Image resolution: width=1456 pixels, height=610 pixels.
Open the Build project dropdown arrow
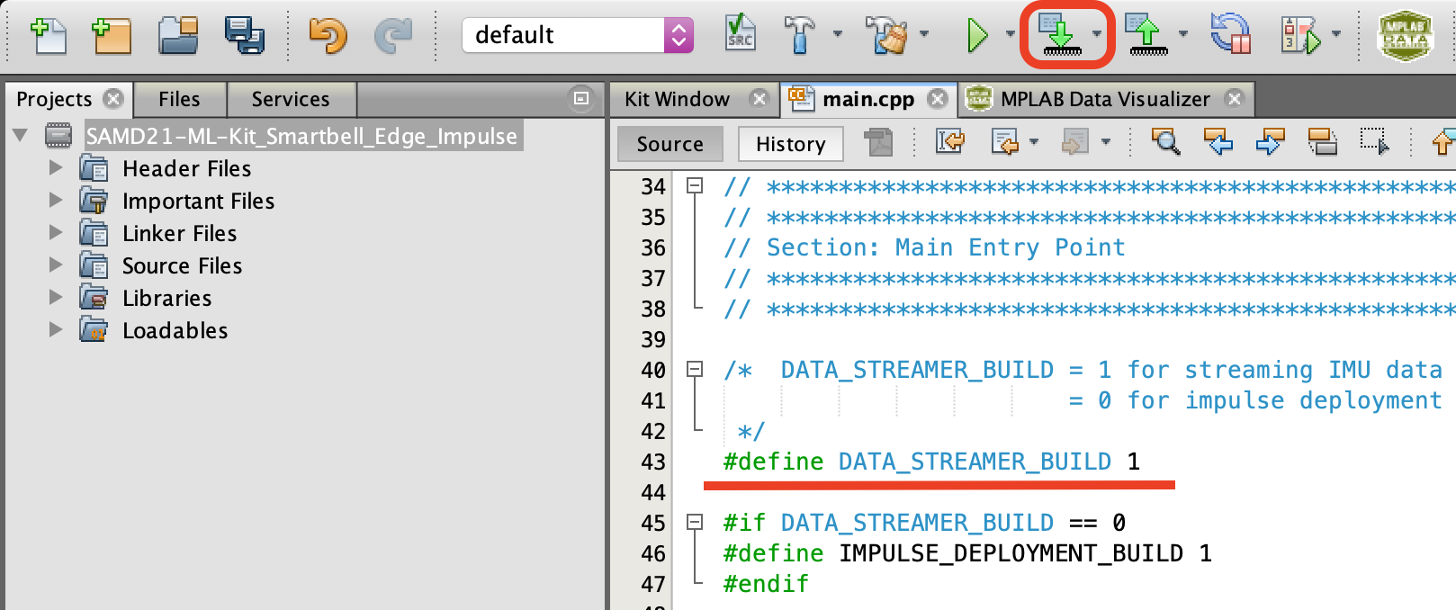point(838,35)
